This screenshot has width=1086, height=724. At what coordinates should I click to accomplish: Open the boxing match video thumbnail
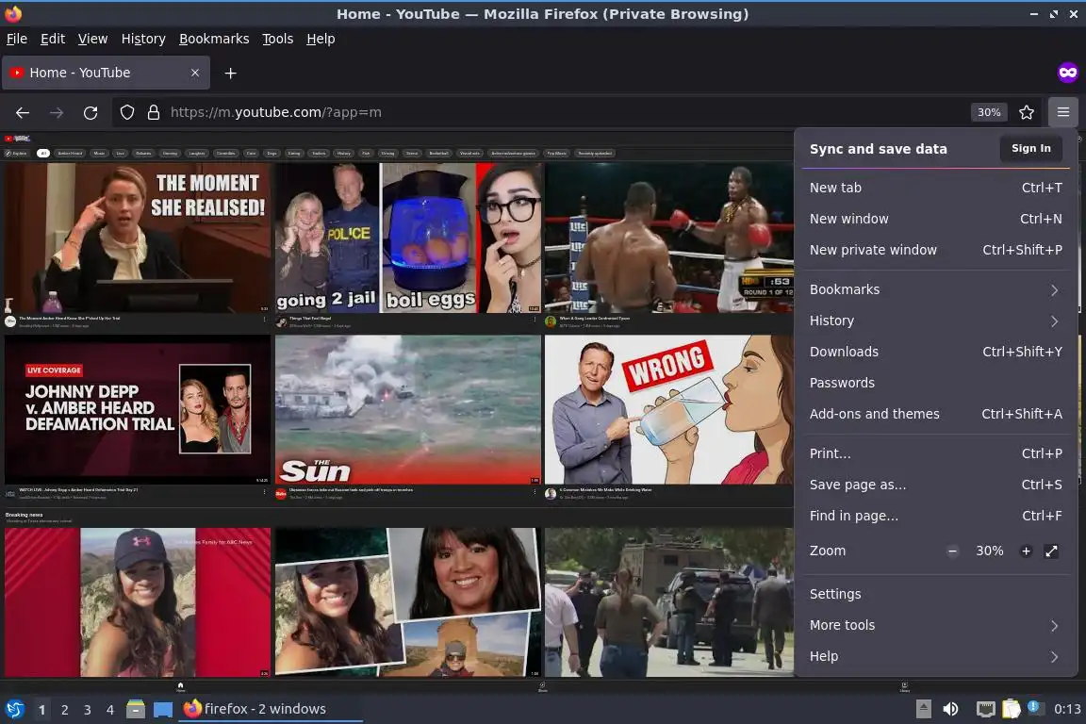point(669,238)
